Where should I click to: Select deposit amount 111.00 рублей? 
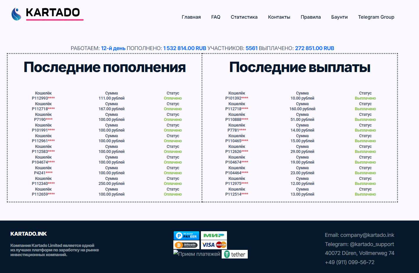(x=111, y=98)
